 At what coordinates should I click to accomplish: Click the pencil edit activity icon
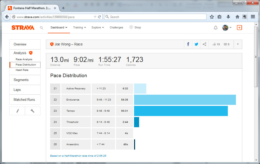click(x=17, y=111)
